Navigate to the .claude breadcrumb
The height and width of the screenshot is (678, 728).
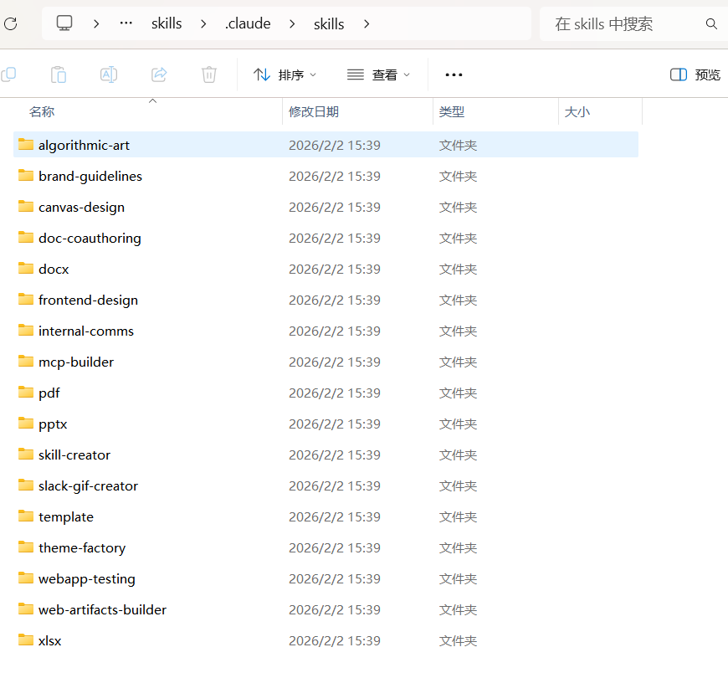tap(248, 23)
